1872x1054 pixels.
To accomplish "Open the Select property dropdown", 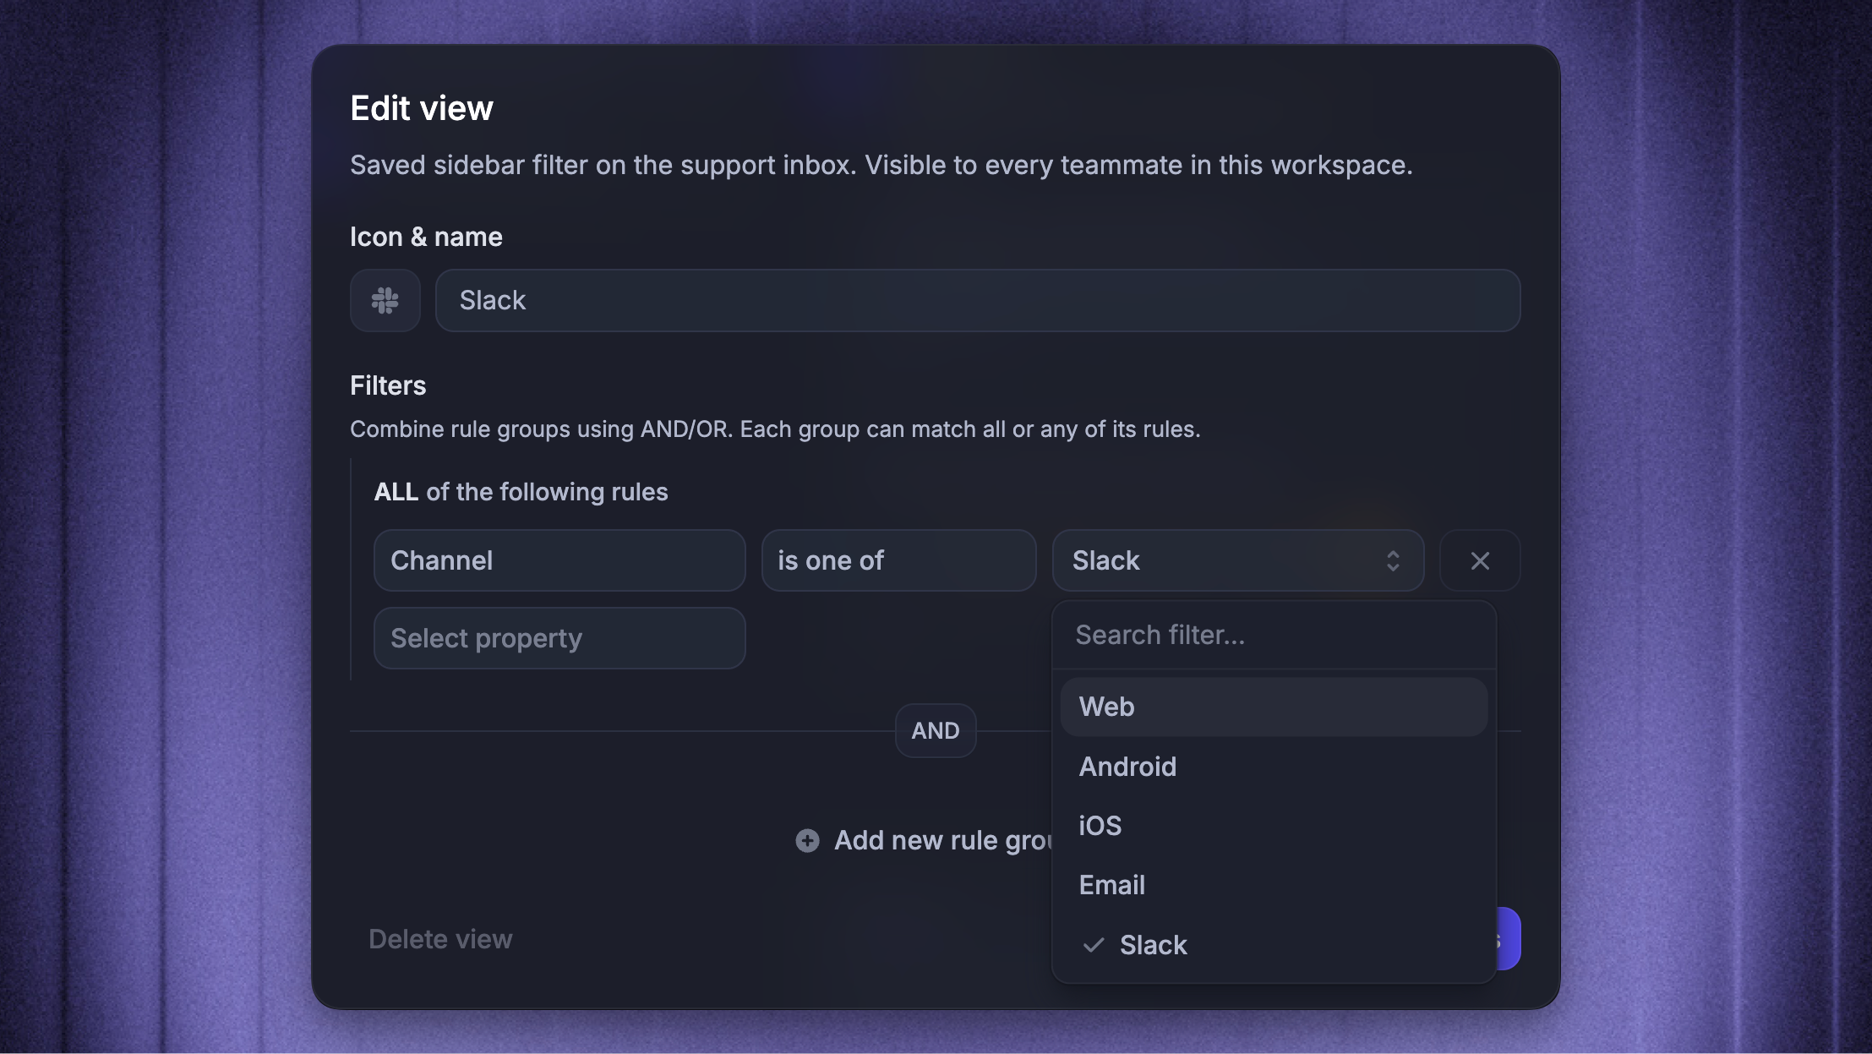I will click(559, 638).
